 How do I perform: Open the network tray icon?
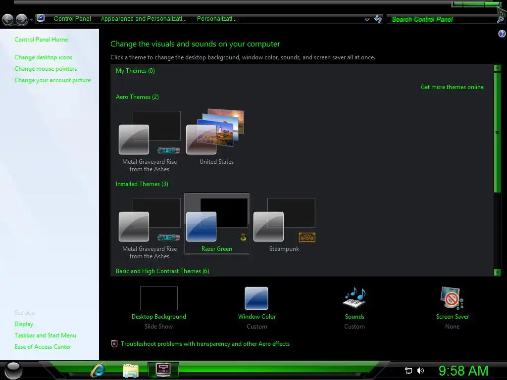click(x=408, y=371)
